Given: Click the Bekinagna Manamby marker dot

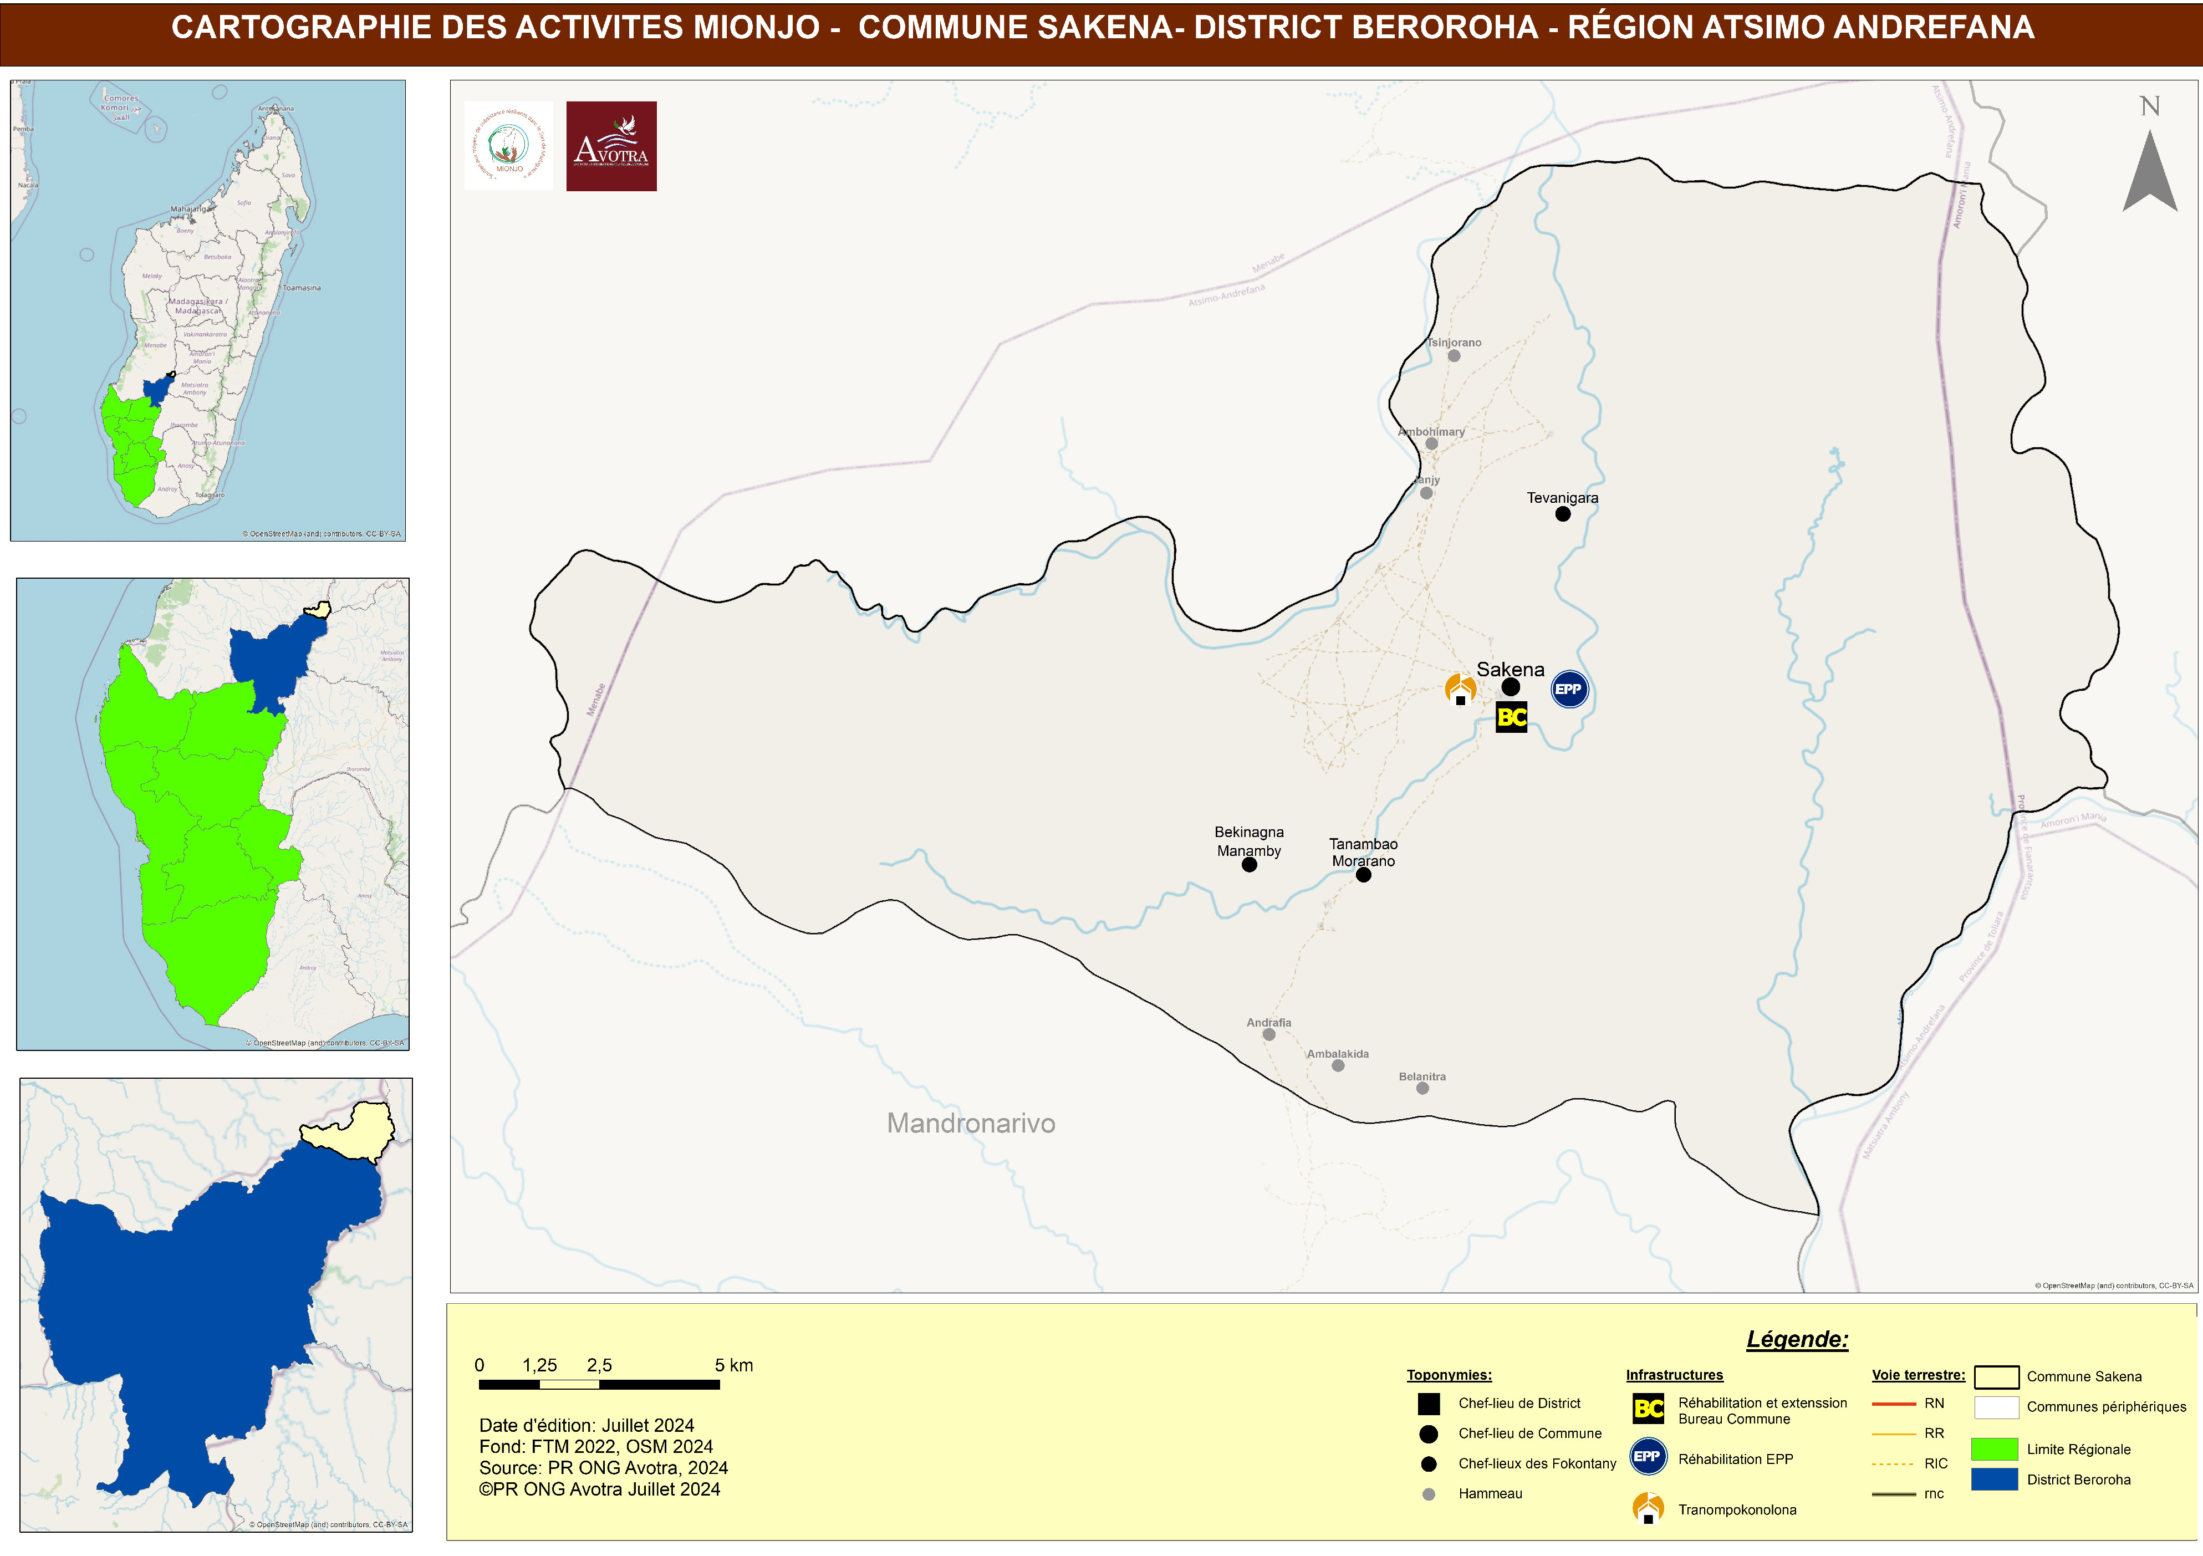Looking at the screenshot, I should point(1250,865).
